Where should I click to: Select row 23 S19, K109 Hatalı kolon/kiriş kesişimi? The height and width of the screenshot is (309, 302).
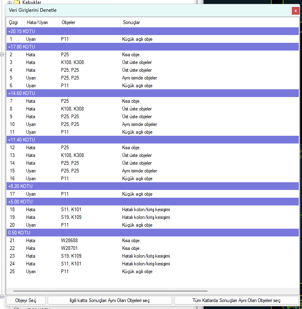pos(153,256)
